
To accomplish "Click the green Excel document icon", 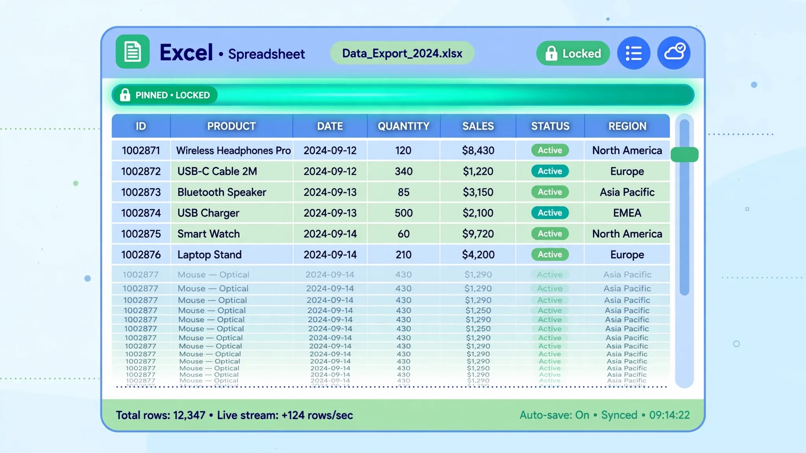I will [x=133, y=52].
